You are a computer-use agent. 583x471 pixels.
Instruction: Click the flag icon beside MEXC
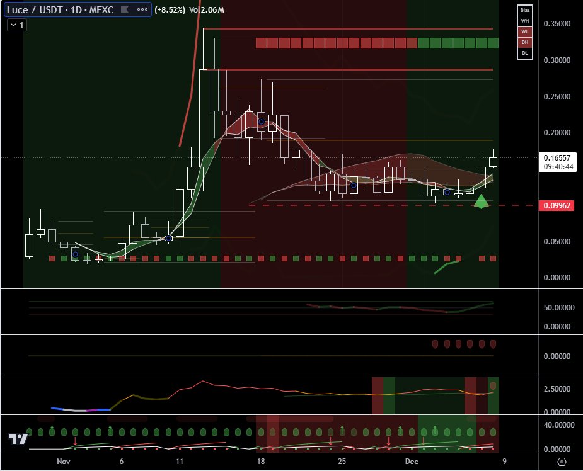(x=125, y=9)
